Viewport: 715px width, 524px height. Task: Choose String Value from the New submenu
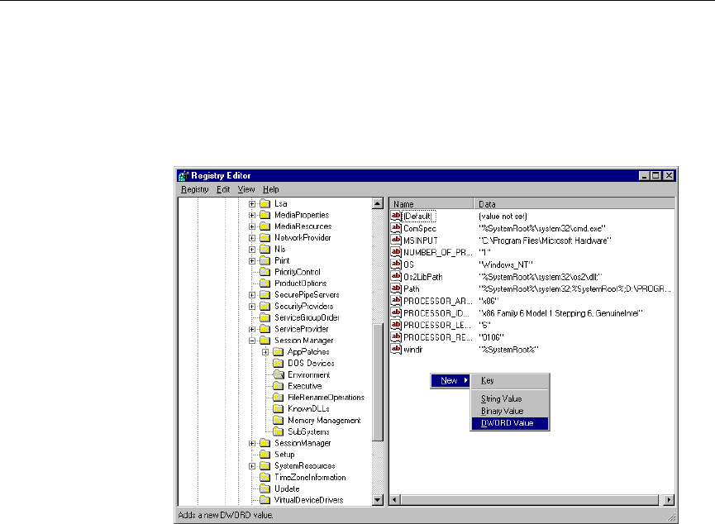click(x=510, y=398)
